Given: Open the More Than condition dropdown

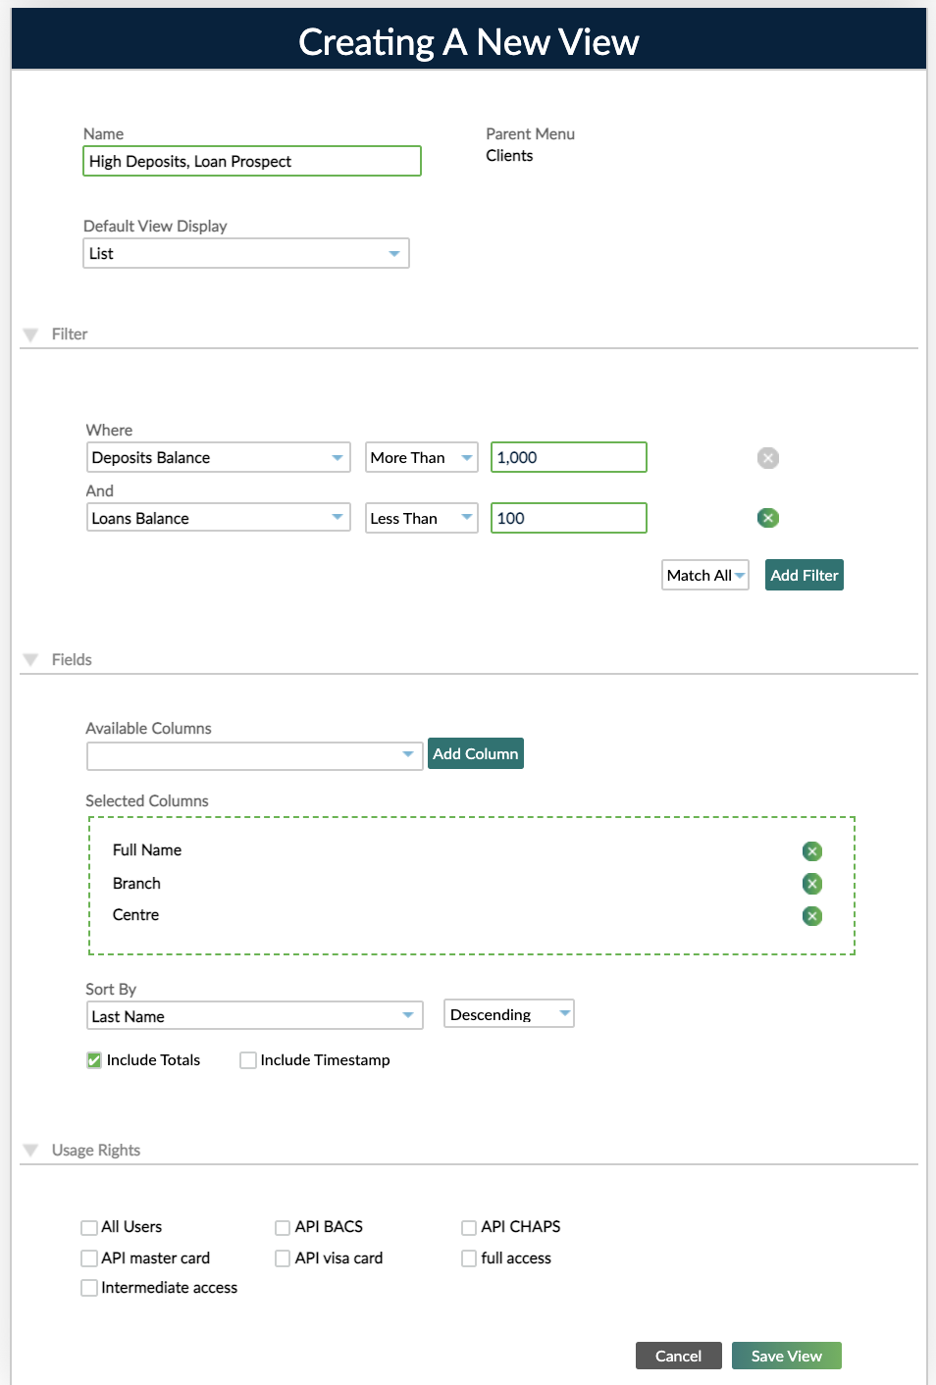Looking at the screenshot, I should click(465, 457).
